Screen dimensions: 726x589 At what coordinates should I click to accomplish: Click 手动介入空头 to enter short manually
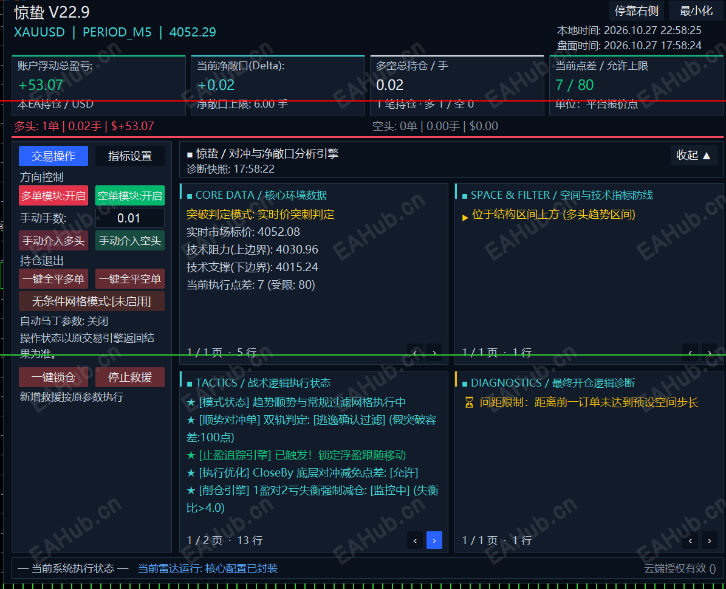[129, 241]
